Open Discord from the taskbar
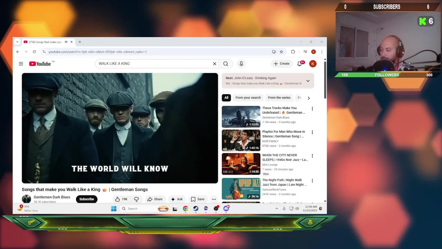 coord(226,209)
